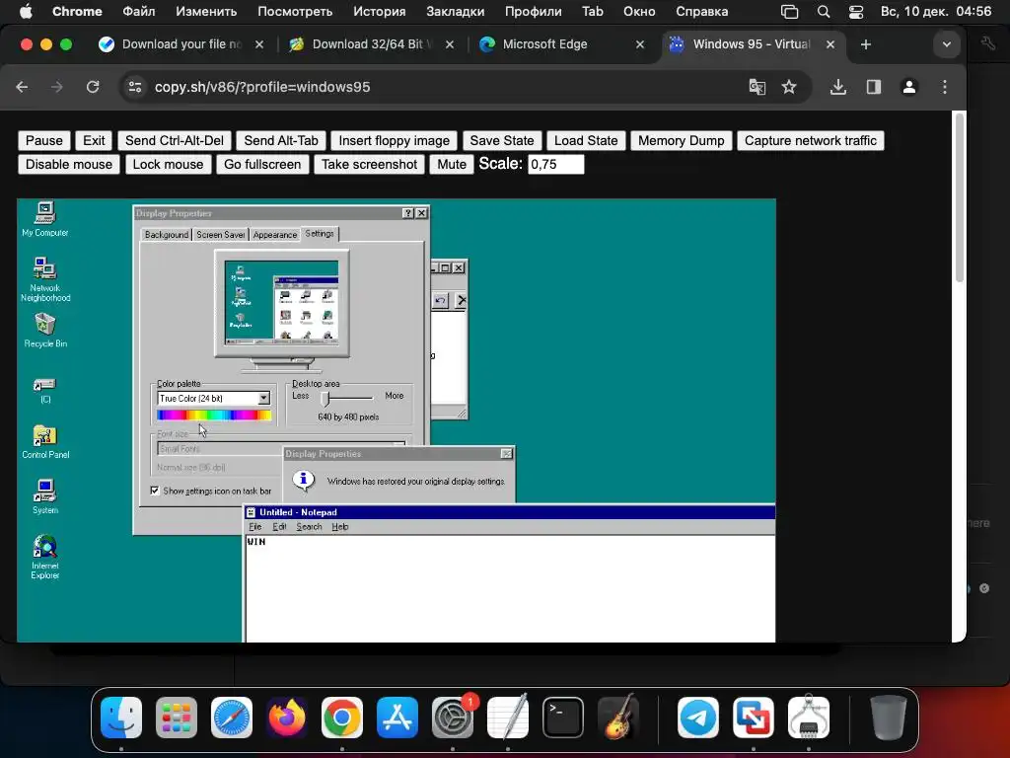
Task: Select the Settings tab
Action: (320, 233)
